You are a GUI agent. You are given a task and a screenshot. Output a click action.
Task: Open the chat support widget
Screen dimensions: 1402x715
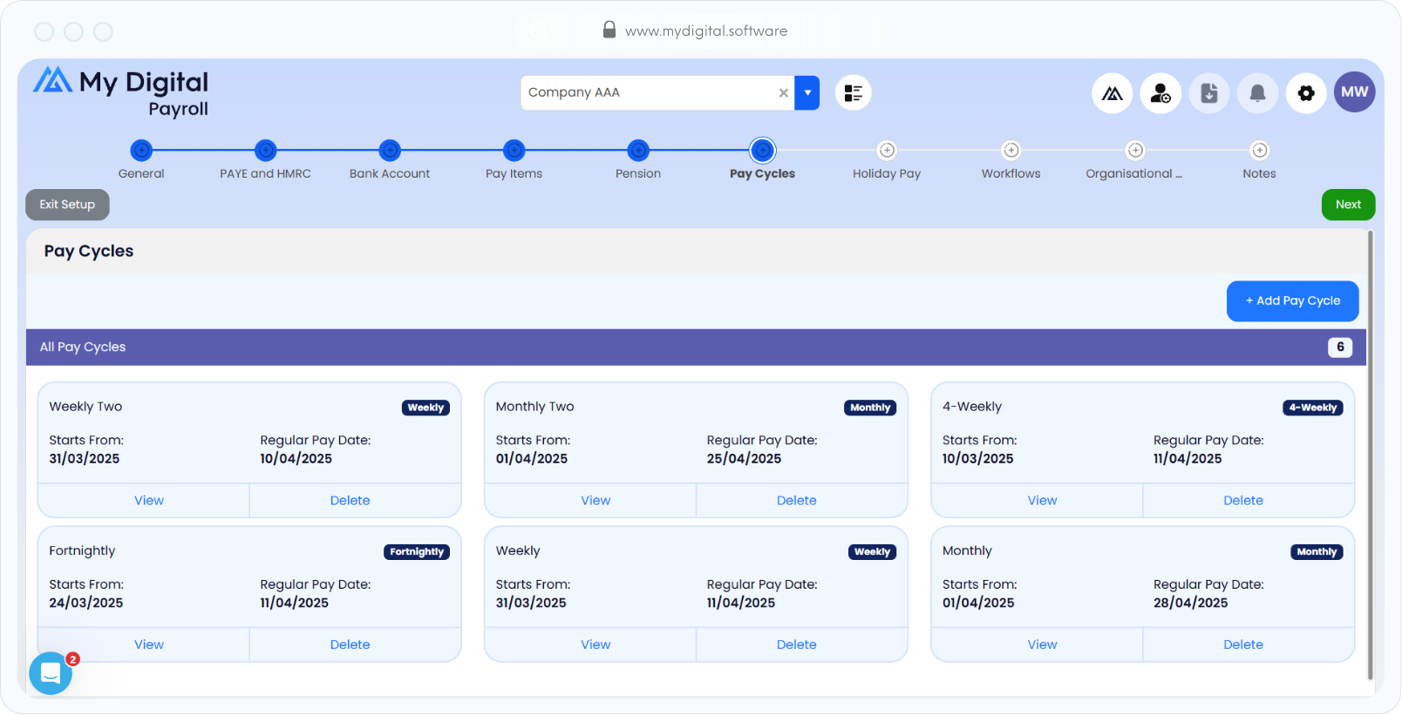[51, 673]
